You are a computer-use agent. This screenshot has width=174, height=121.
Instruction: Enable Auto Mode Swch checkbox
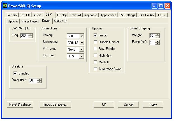pyautogui.click(x=95, y=69)
